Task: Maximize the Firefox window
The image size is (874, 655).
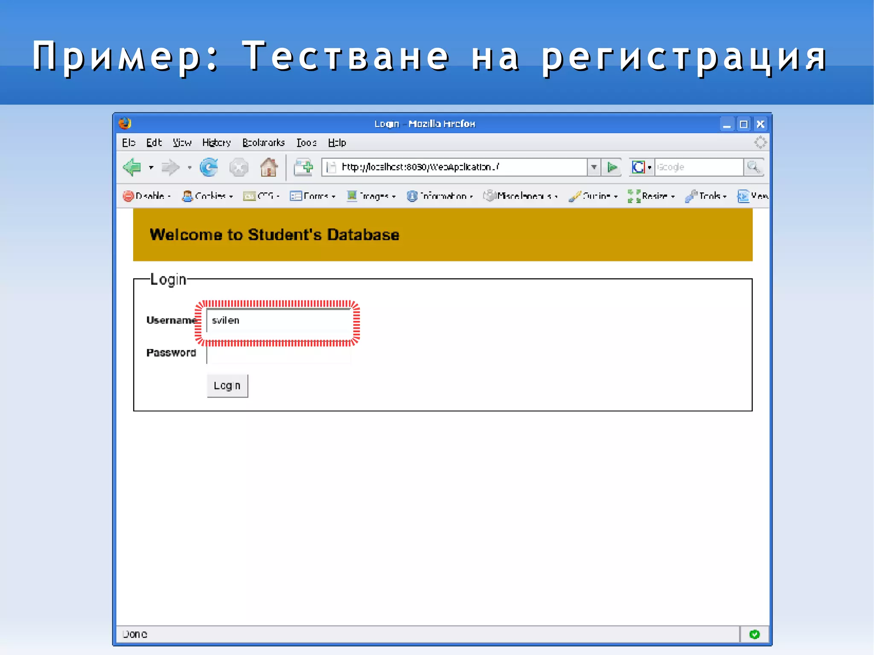Action: click(x=743, y=124)
